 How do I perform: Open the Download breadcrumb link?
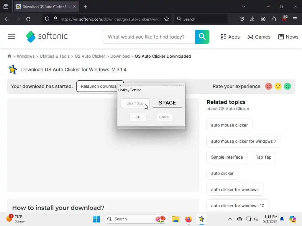click(x=120, y=56)
